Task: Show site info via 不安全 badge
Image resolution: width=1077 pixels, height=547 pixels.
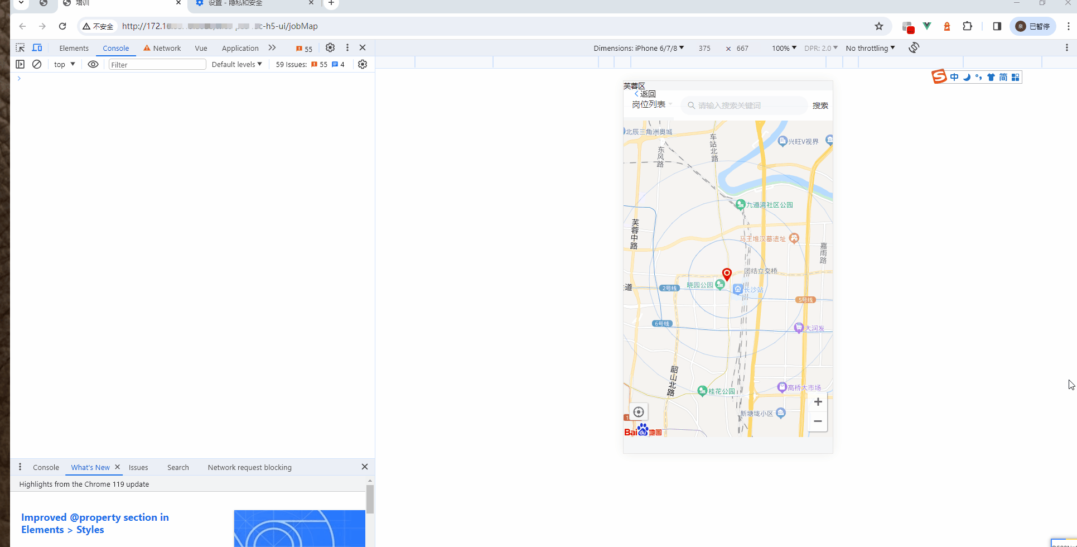Action: pyautogui.click(x=98, y=26)
